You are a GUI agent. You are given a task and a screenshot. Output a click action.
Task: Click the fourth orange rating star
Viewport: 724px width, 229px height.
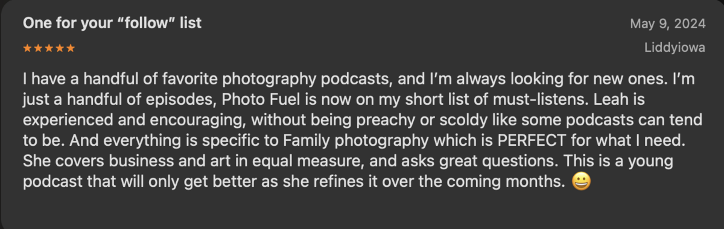point(60,48)
